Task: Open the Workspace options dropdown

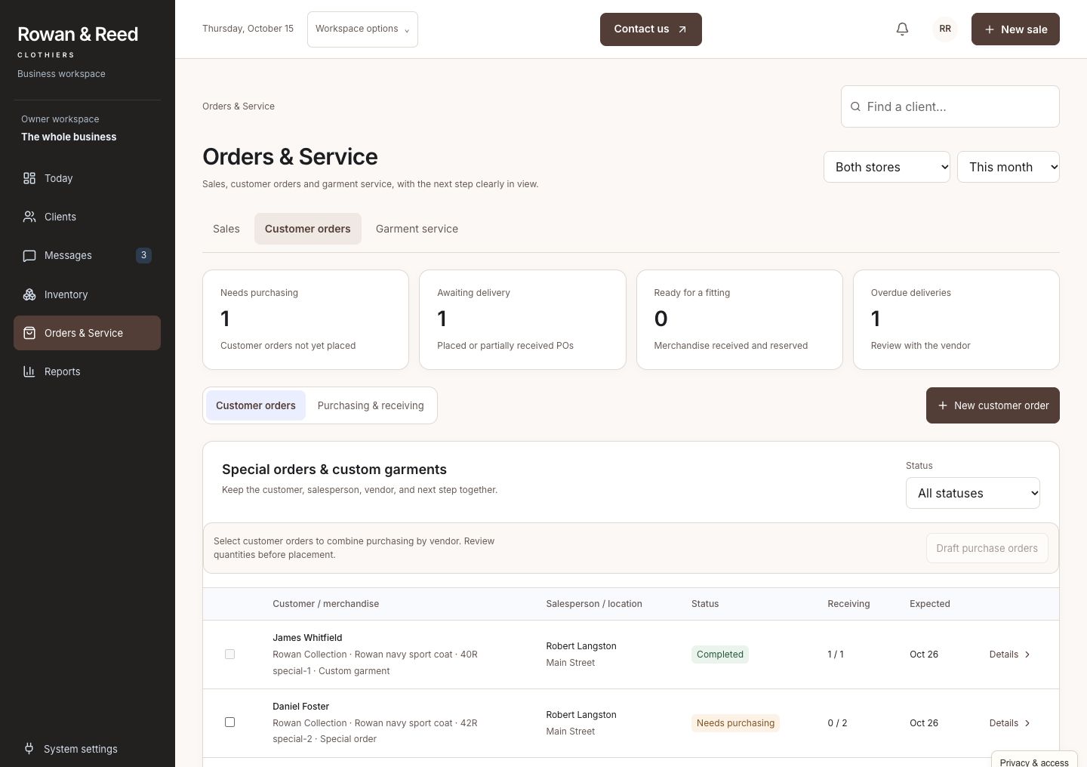Action: (x=362, y=29)
